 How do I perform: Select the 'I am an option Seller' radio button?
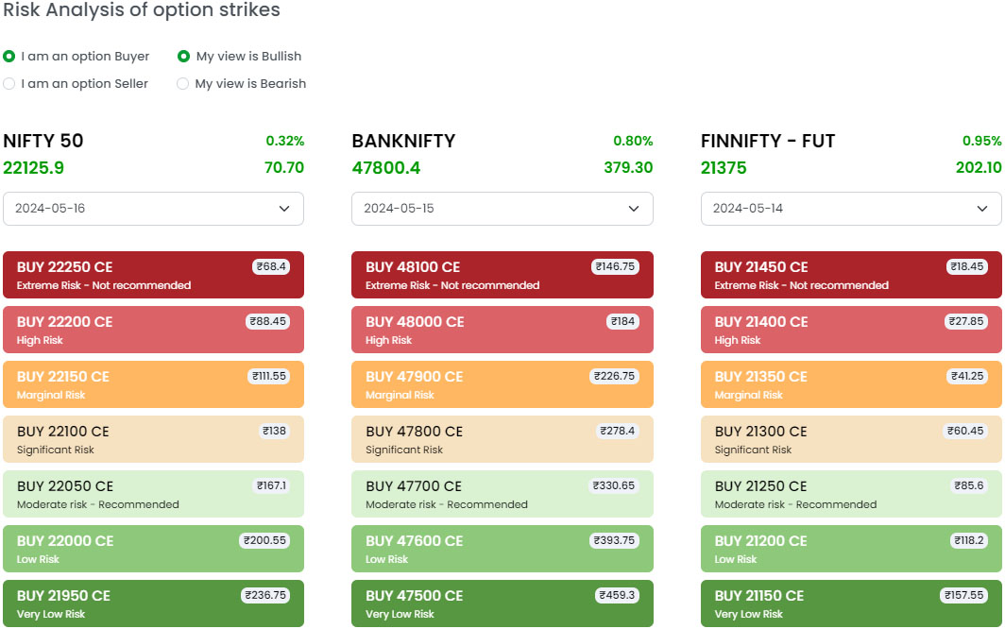click(9, 83)
